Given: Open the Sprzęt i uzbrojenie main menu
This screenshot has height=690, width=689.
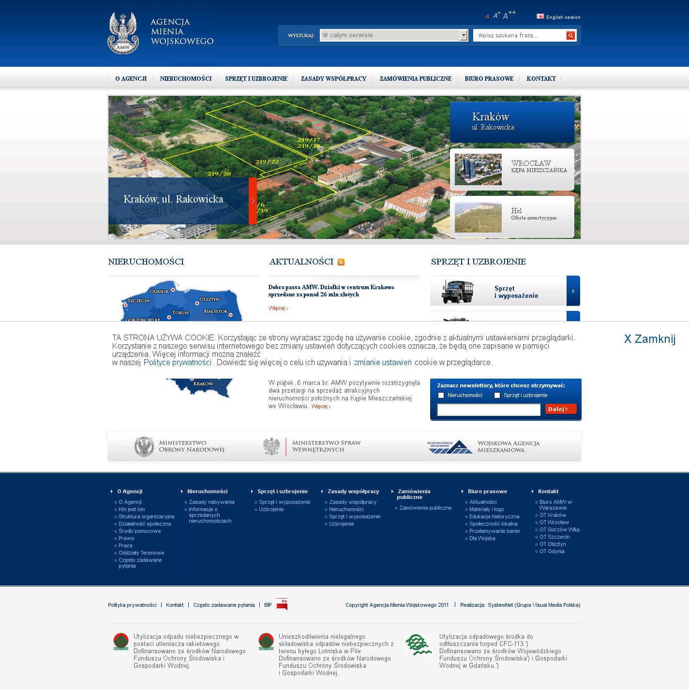Looking at the screenshot, I should [x=256, y=79].
